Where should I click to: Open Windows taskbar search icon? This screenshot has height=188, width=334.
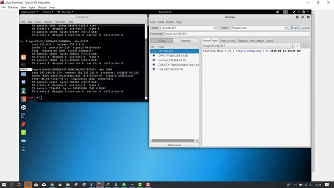pyautogui.click(x=11, y=184)
